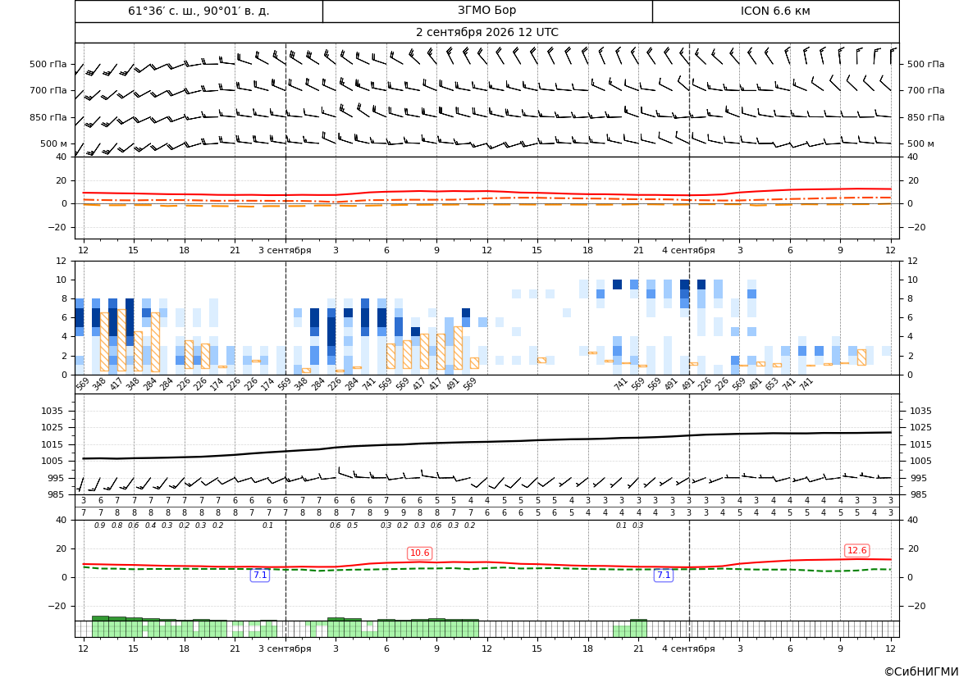Click the 700 гПа level label on left
The height and width of the screenshot is (678, 959).
48,90
